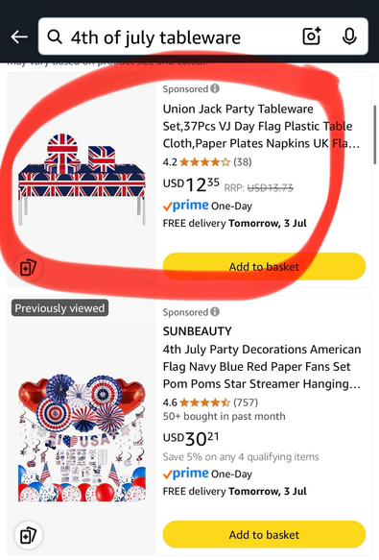Tap info icon beside SUNBEAUTY Sponsored label
The height and width of the screenshot is (560, 379).
point(215,311)
